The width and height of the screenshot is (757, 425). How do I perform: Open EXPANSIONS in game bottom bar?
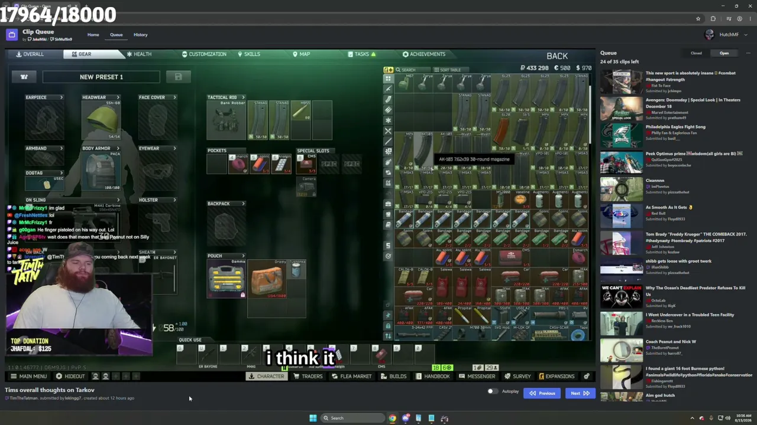[557, 376]
